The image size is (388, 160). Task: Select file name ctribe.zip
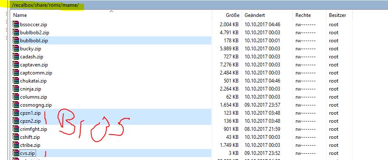tap(30, 145)
